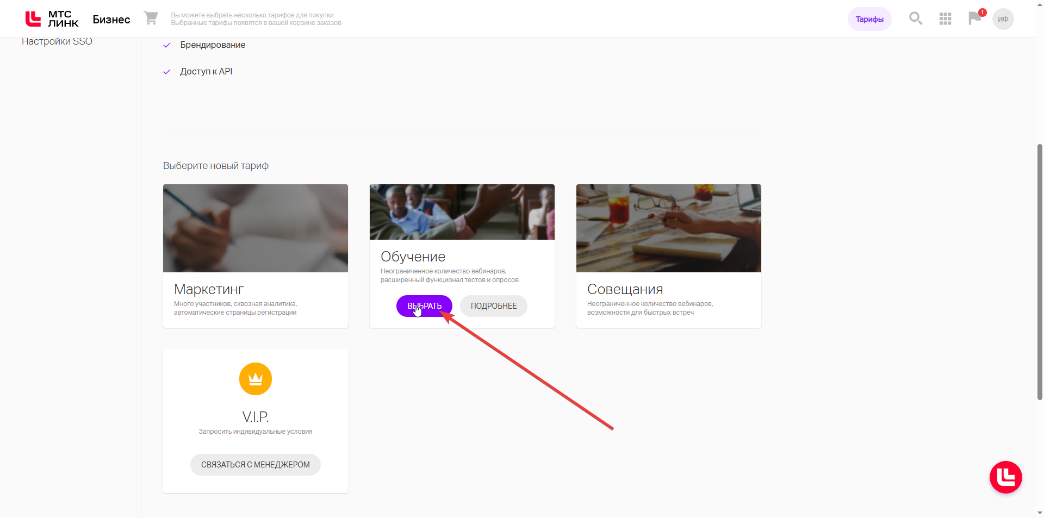This screenshot has height=518, width=1044.
Task: Click the Обучение tariff title
Action: coord(413,257)
